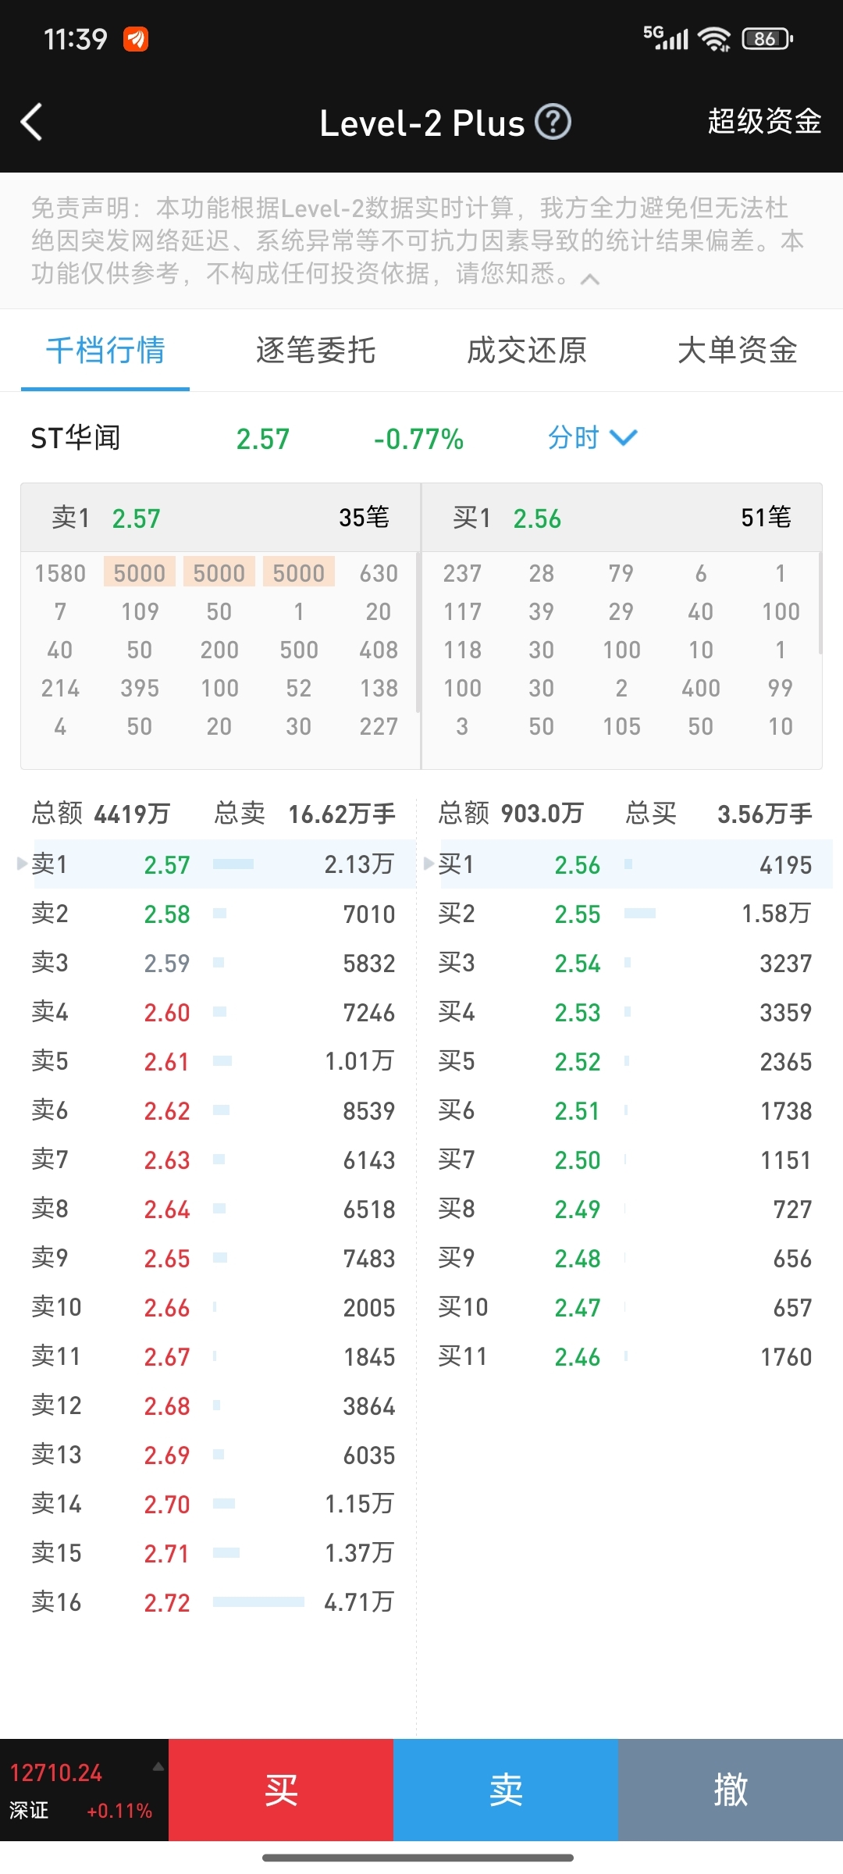
Task: Select 卖15 price 2.71 row
Action: 213,1552
